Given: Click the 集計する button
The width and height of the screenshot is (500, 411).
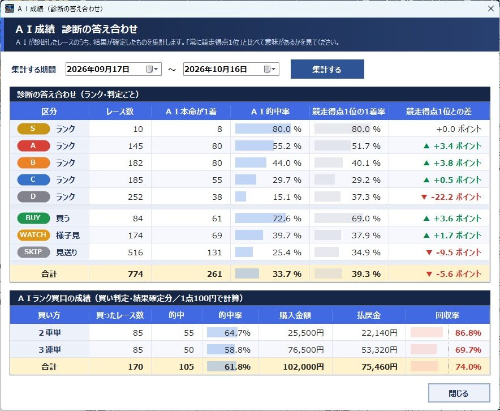Looking at the screenshot, I should point(327,69).
